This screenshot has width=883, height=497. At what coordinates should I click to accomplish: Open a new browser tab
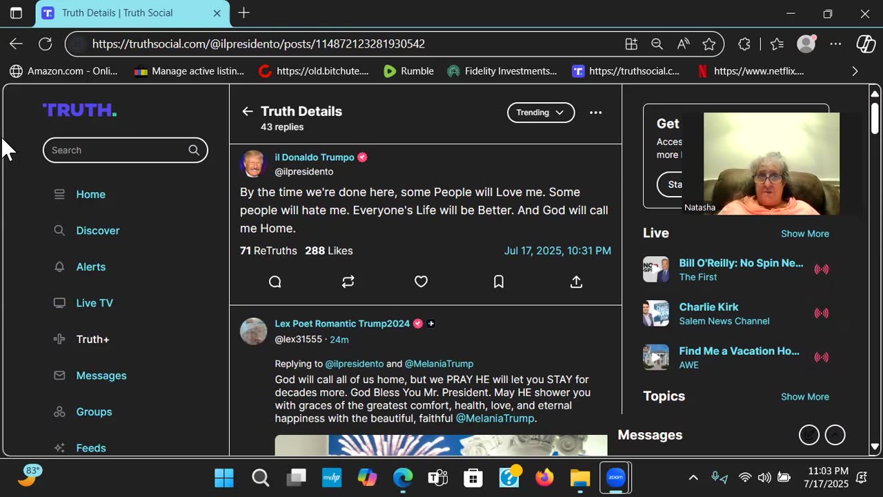pyautogui.click(x=244, y=13)
